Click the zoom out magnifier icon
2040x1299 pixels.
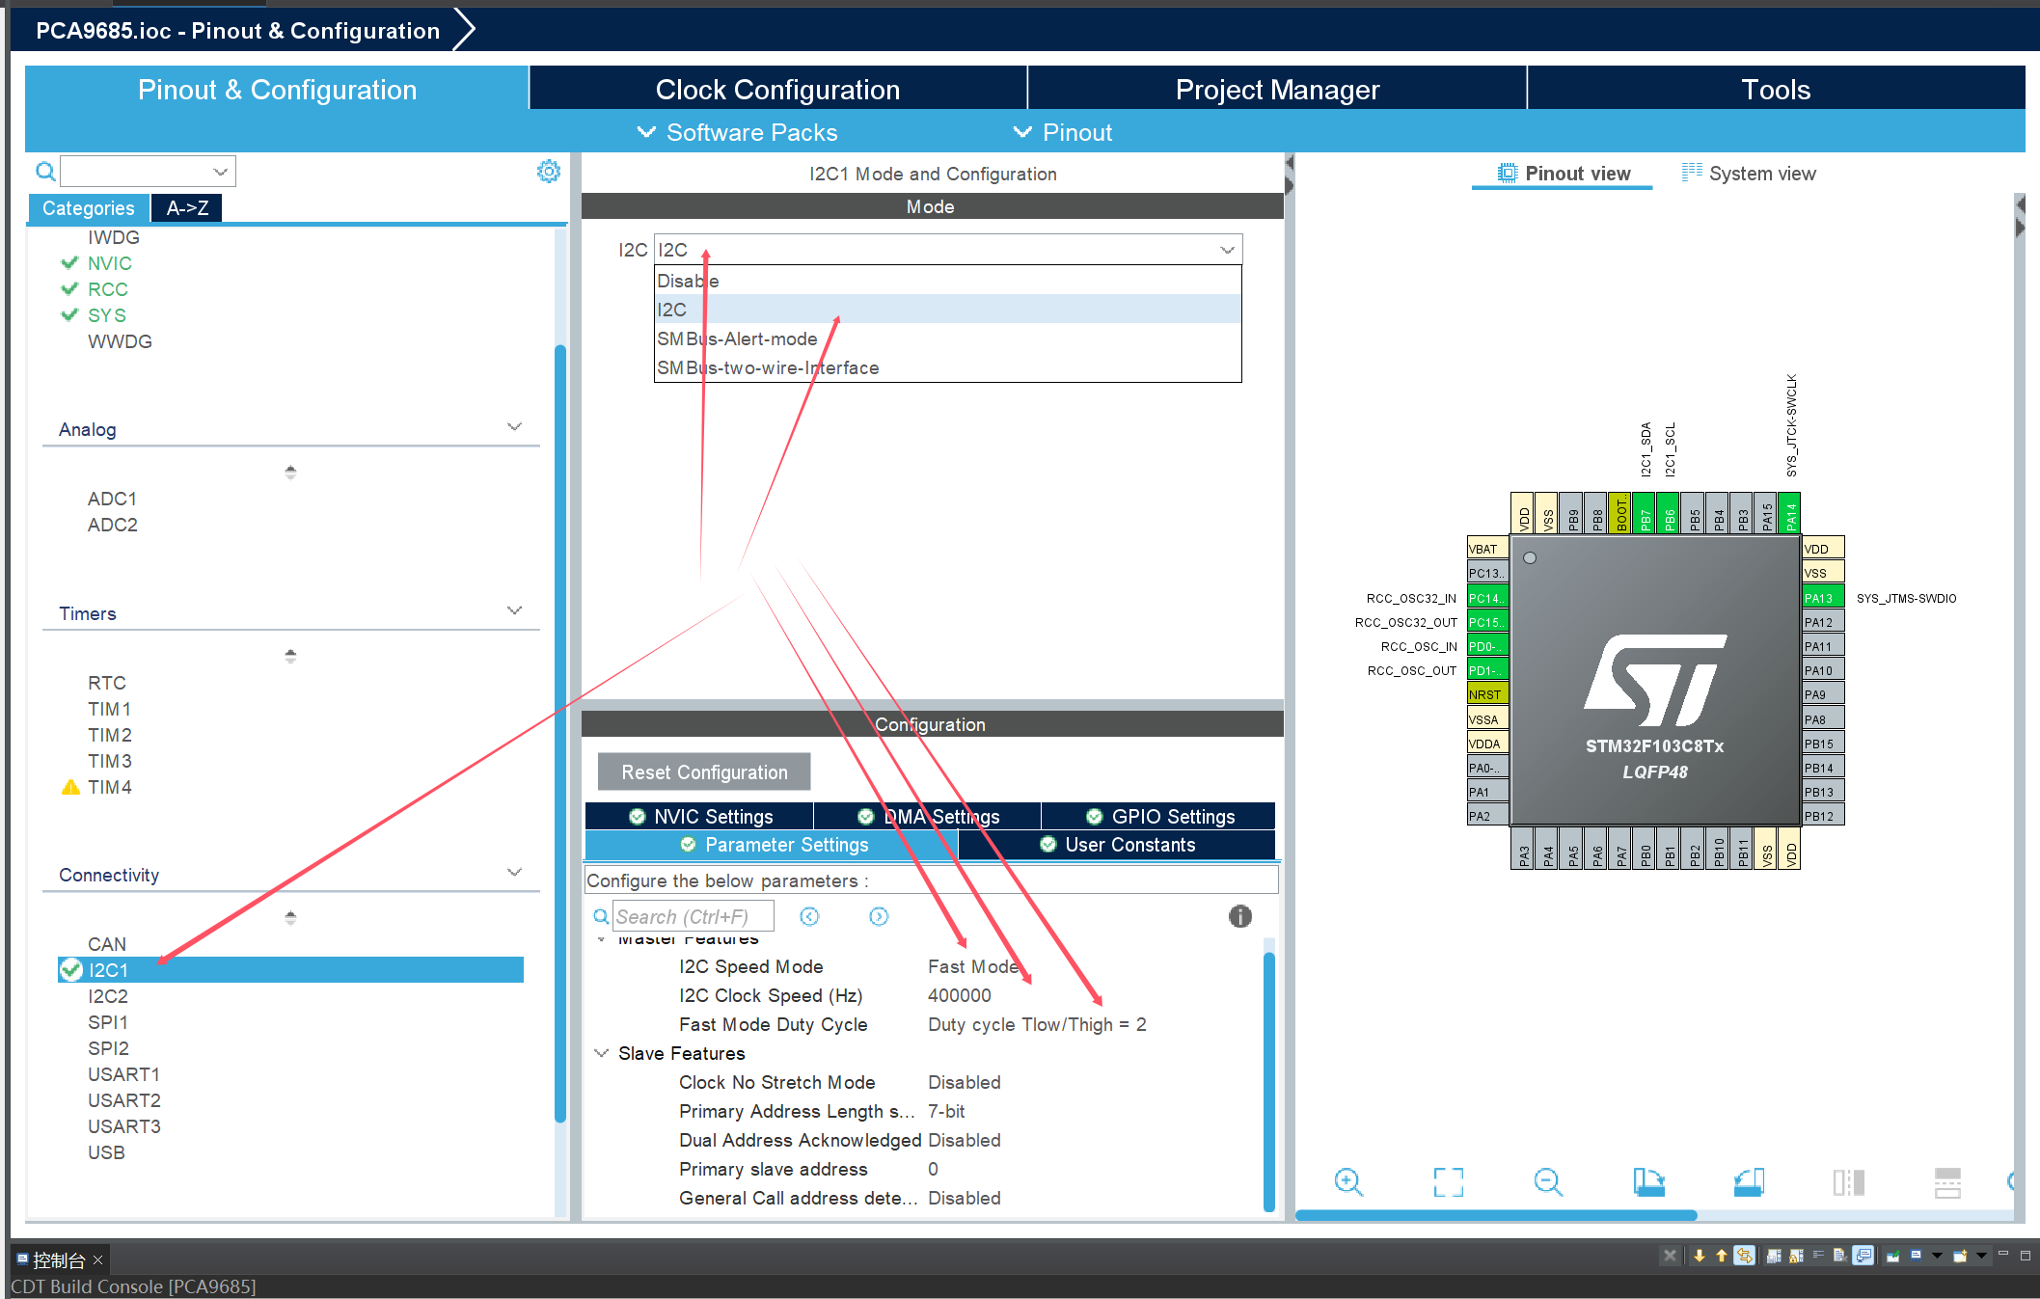(1547, 1181)
